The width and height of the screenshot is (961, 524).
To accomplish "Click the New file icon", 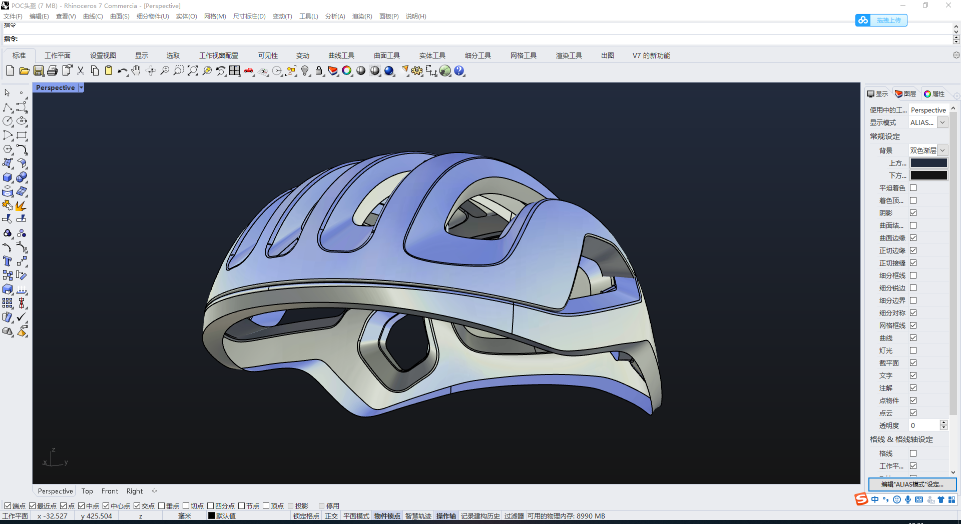I will coord(10,70).
